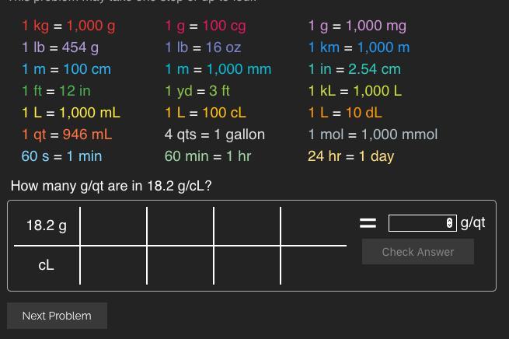Choose the 1 lb = 454 g conversion
509x339 pixels.
(x=60, y=47)
